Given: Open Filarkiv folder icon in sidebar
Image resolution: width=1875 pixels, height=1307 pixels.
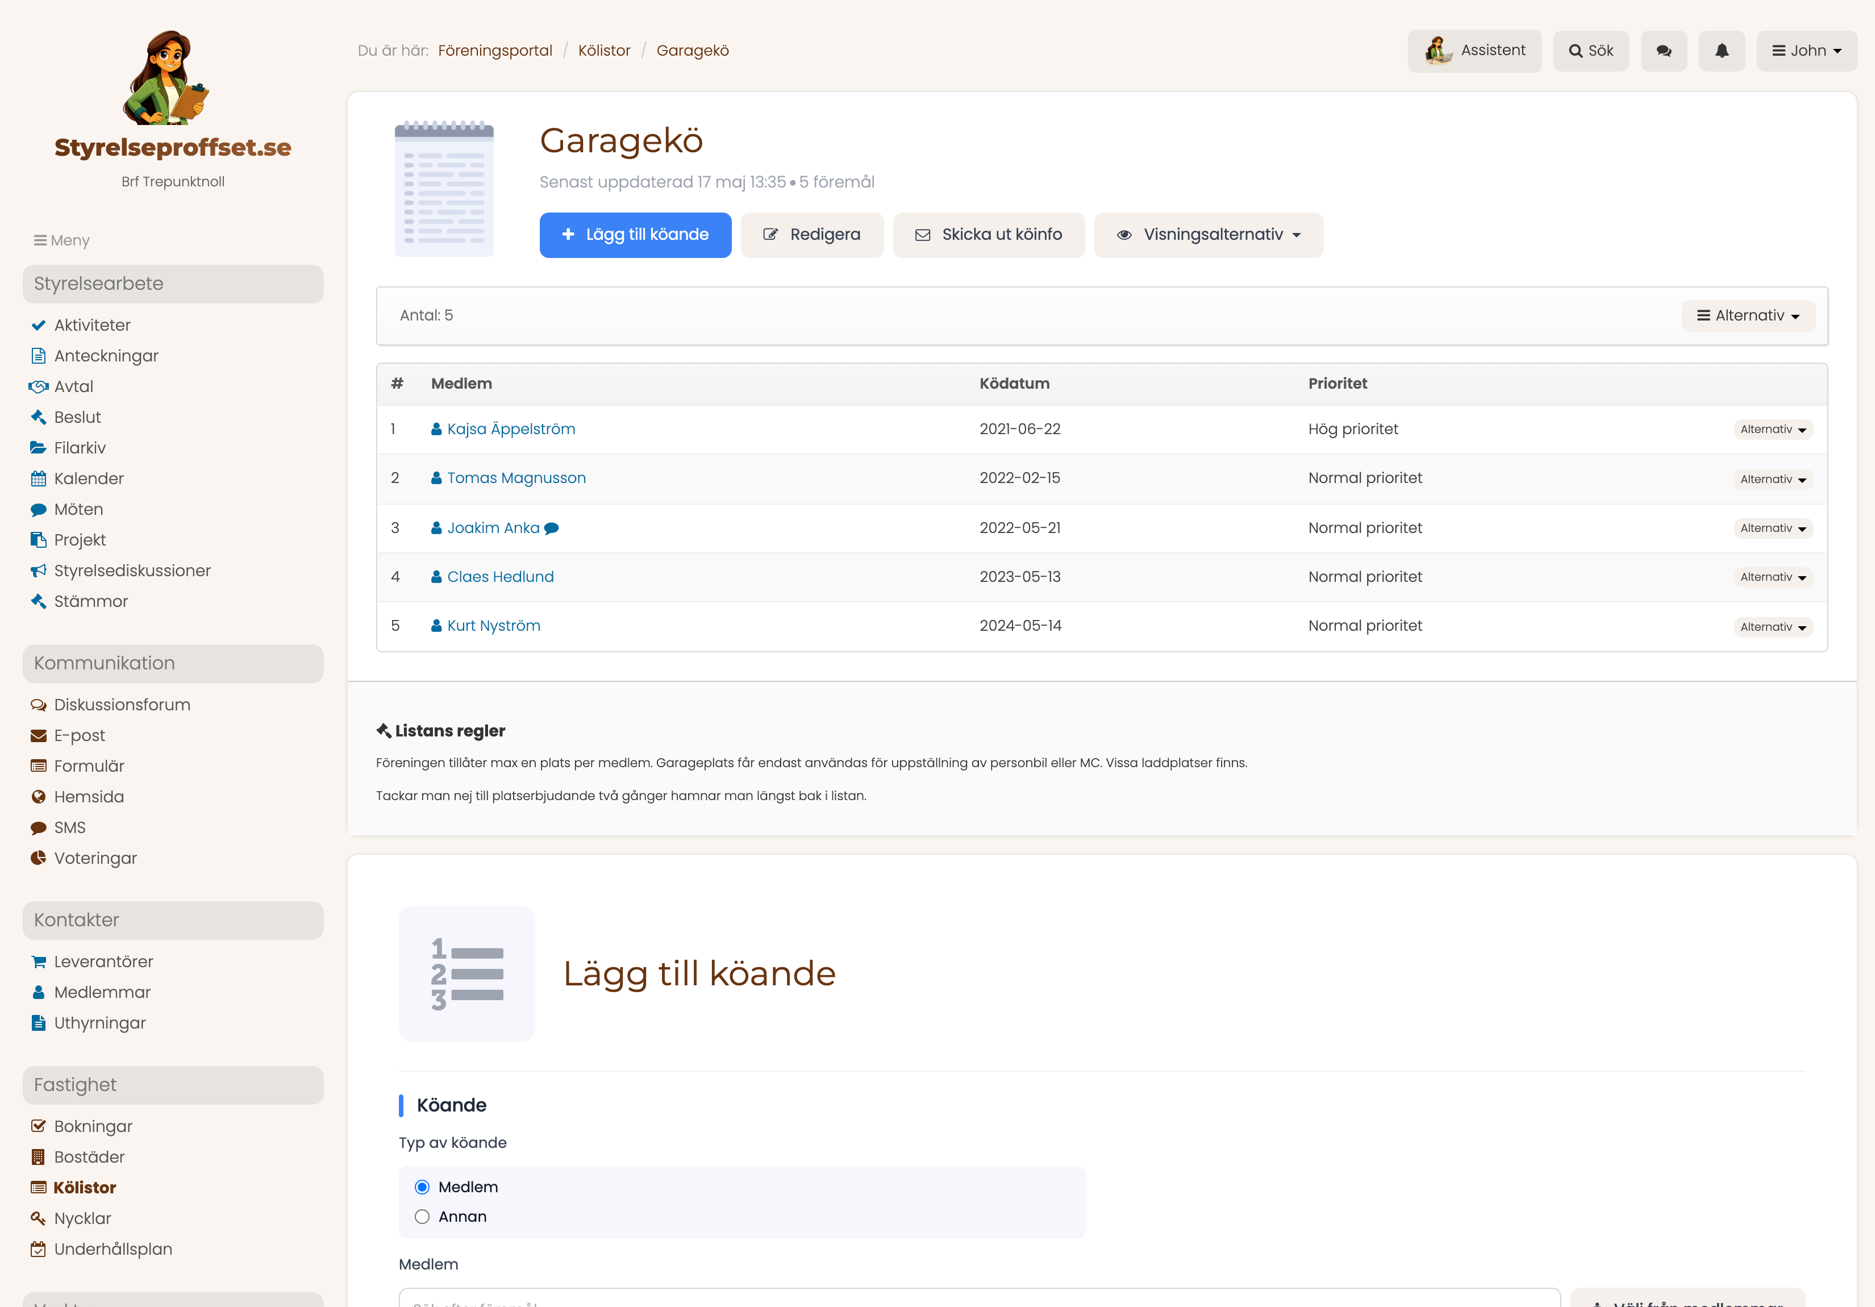Looking at the screenshot, I should point(39,448).
